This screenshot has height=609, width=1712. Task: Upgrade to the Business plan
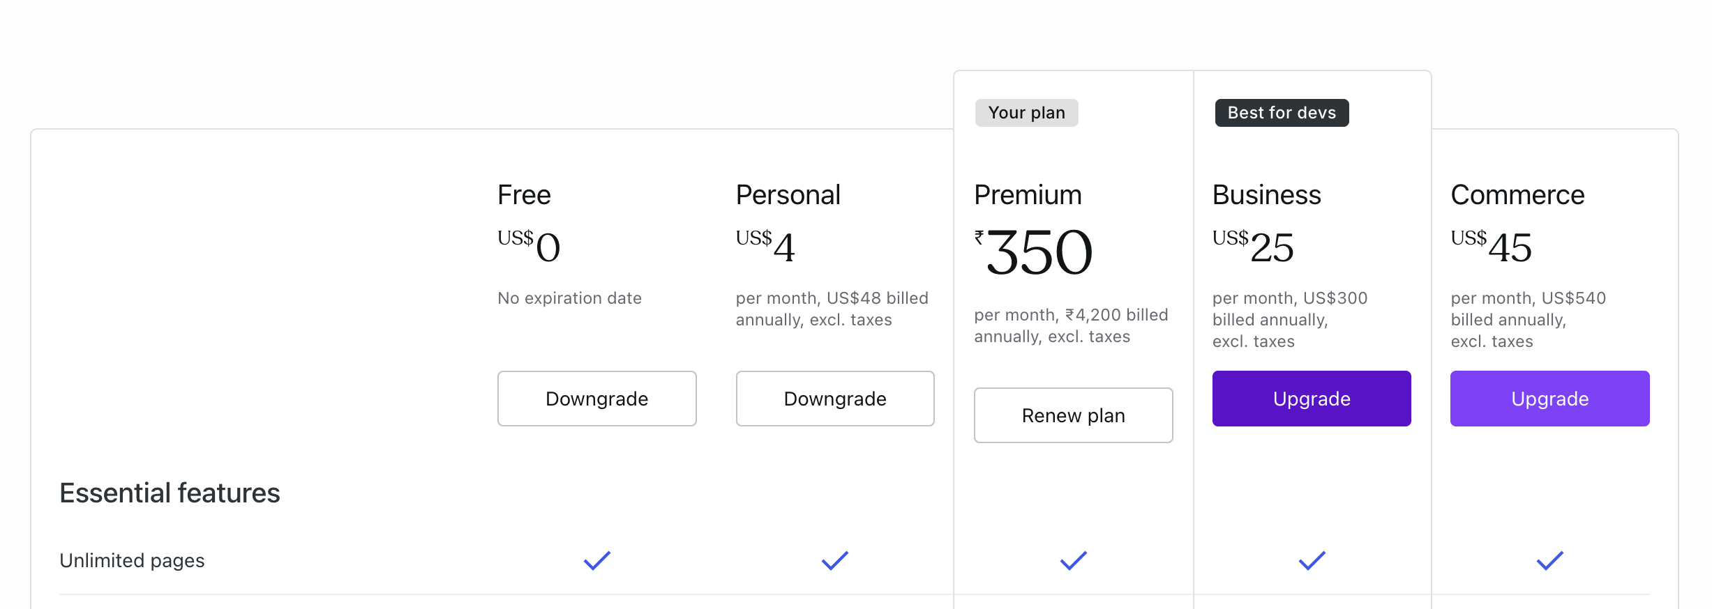coord(1312,399)
